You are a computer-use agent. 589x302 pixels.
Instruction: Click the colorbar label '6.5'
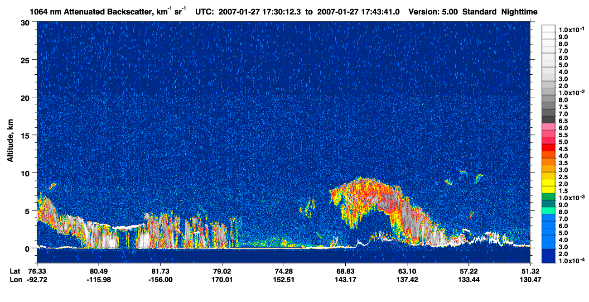[x=564, y=121]
